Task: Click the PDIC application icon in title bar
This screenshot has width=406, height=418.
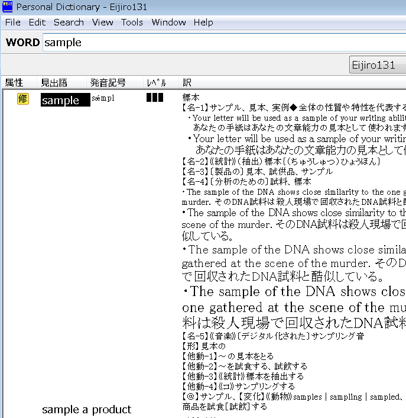Action: [8, 7]
